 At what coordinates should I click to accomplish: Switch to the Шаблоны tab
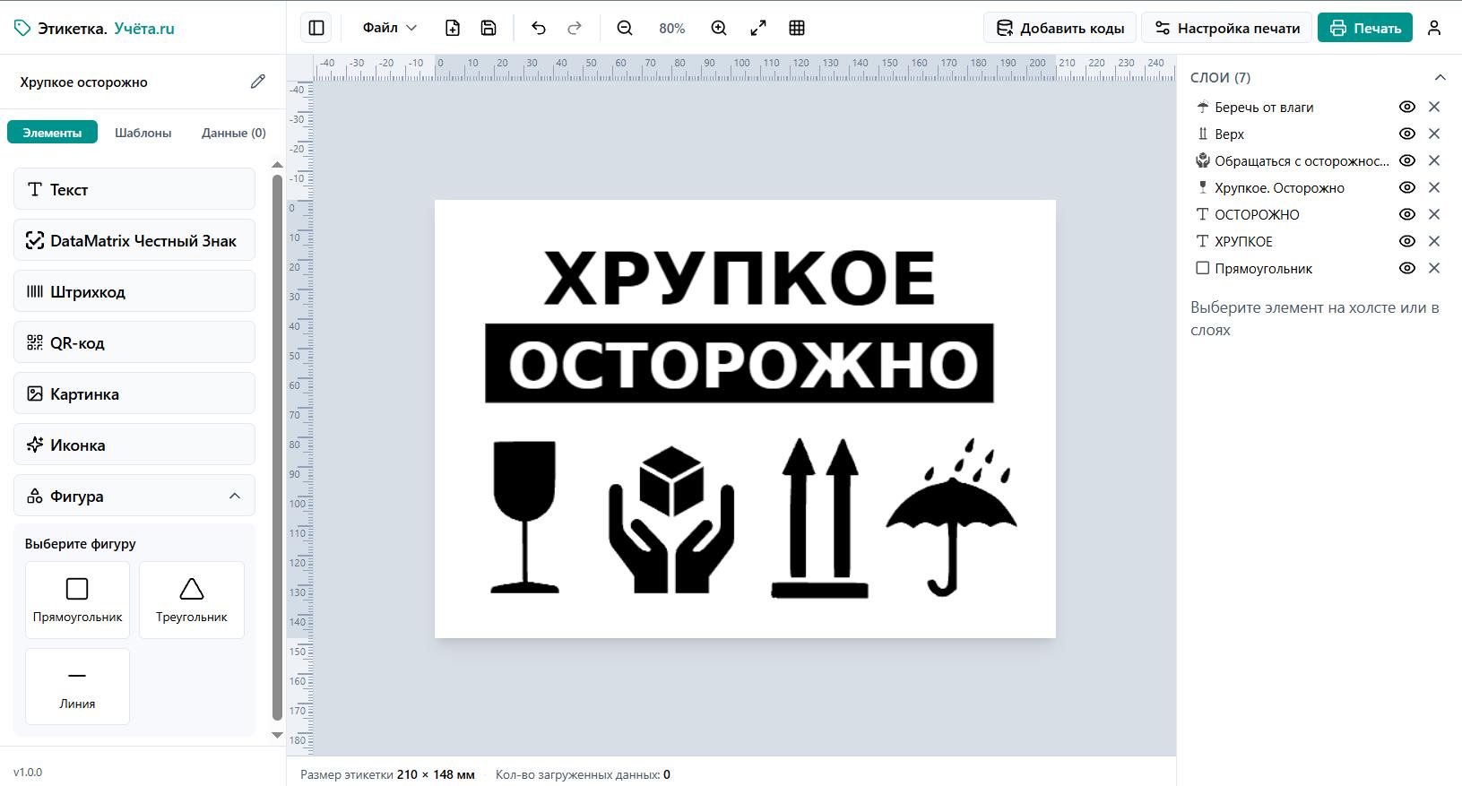(143, 133)
